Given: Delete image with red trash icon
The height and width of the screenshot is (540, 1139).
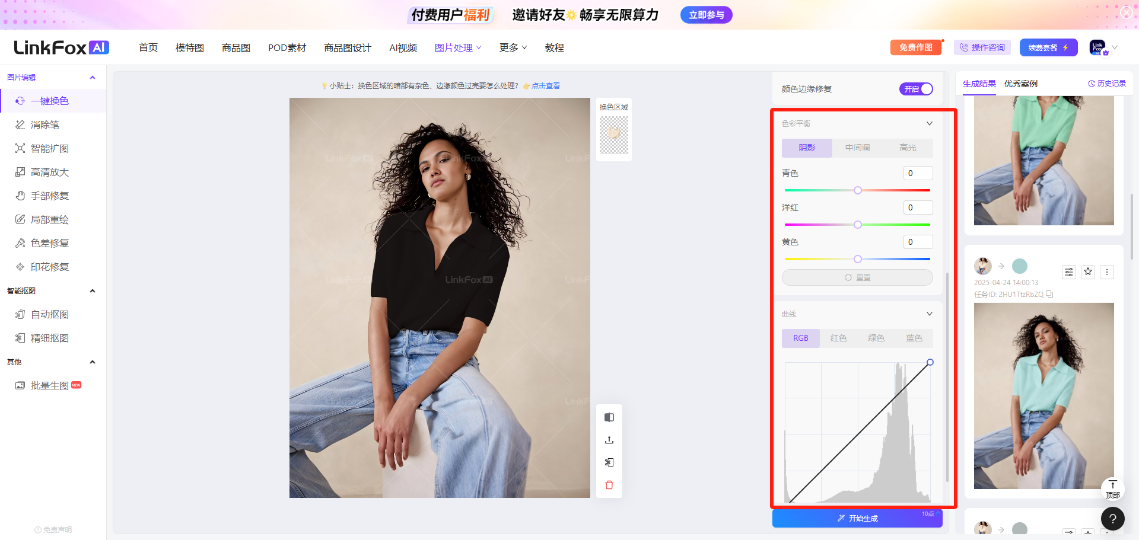Looking at the screenshot, I should [x=609, y=485].
